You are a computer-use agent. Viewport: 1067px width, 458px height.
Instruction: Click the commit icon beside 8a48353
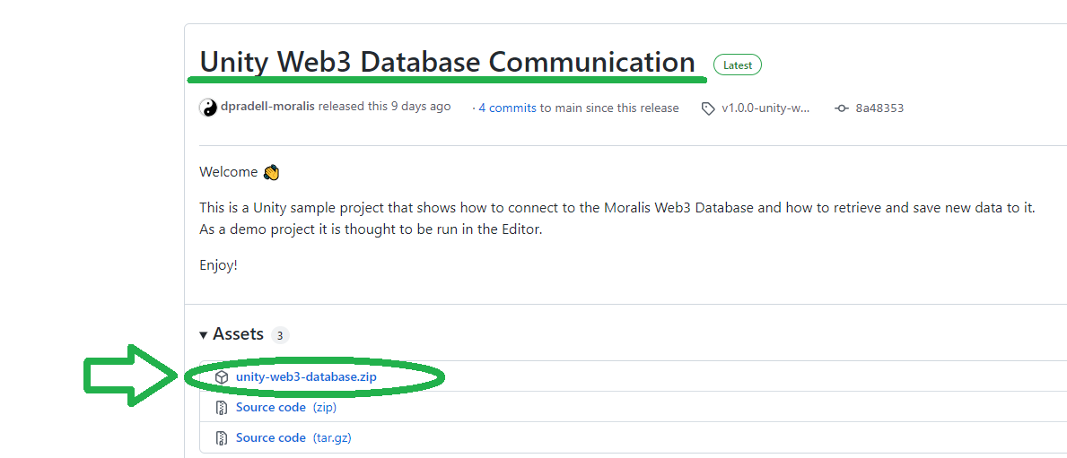click(842, 108)
